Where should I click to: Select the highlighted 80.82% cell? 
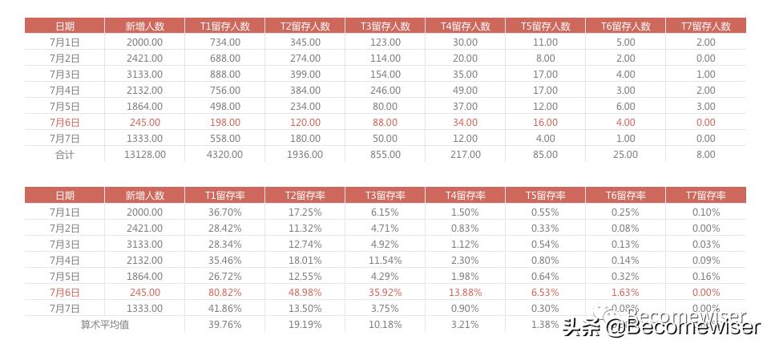(224, 292)
